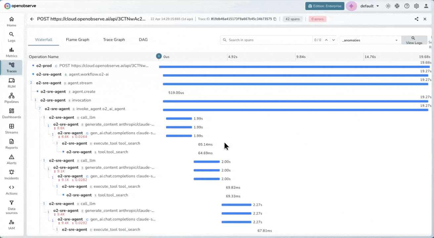Viewport: 434px width, 238px height.
Task: Click the Edition: Enterprise button
Action: tap(325, 6)
